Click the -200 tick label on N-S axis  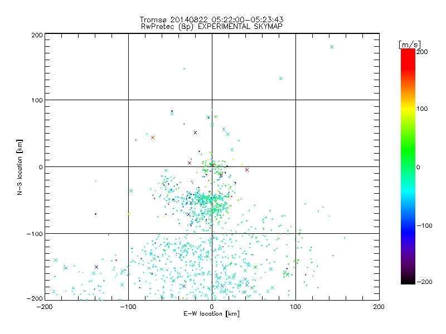coord(35,298)
